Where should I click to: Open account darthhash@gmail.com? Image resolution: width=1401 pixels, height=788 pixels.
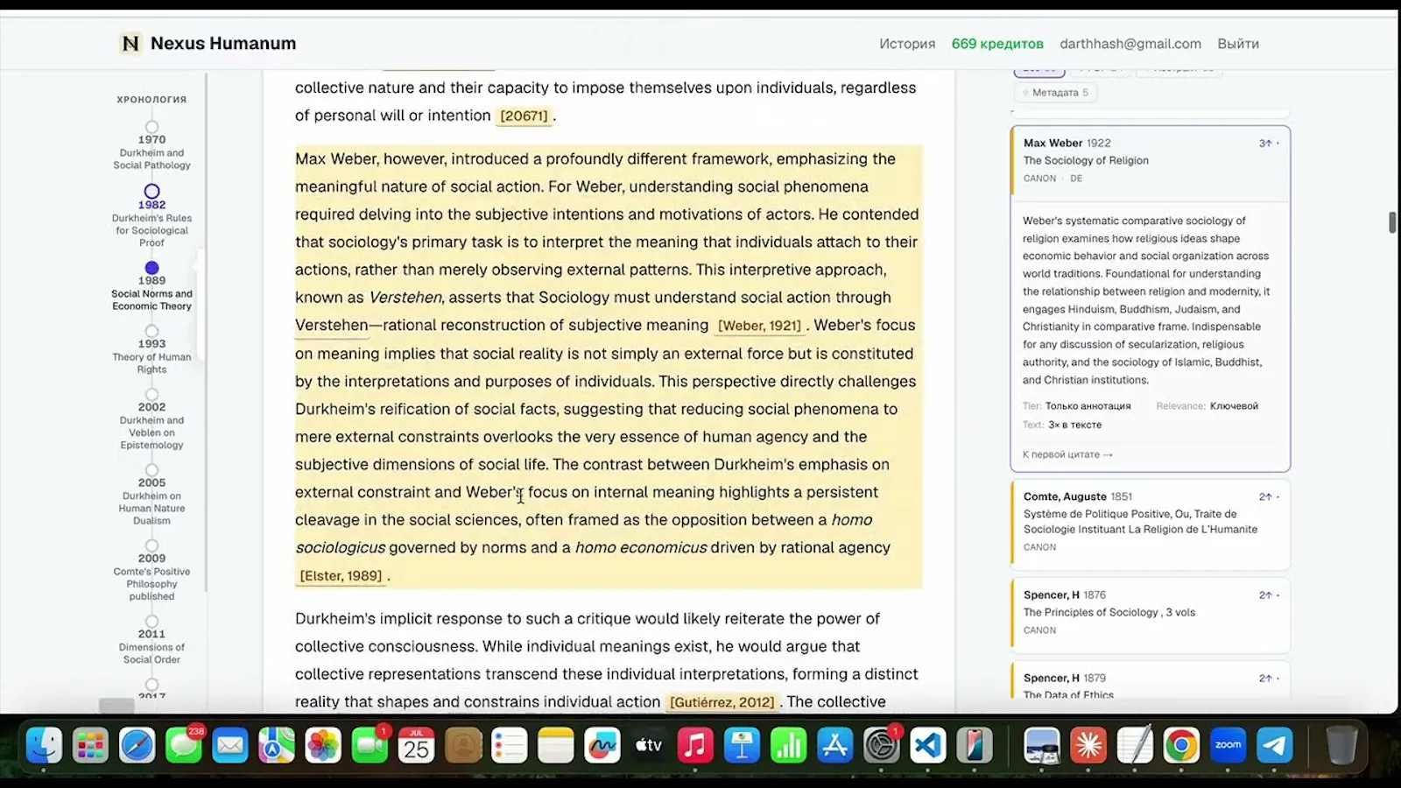pos(1130,44)
